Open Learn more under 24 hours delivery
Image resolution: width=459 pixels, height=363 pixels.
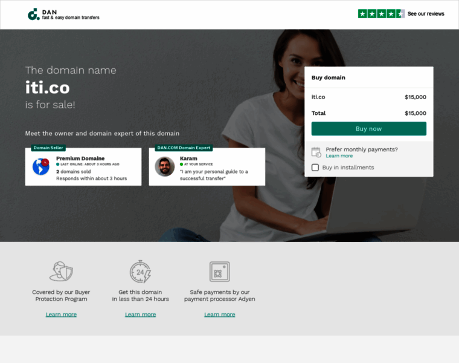[x=140, y=315]
